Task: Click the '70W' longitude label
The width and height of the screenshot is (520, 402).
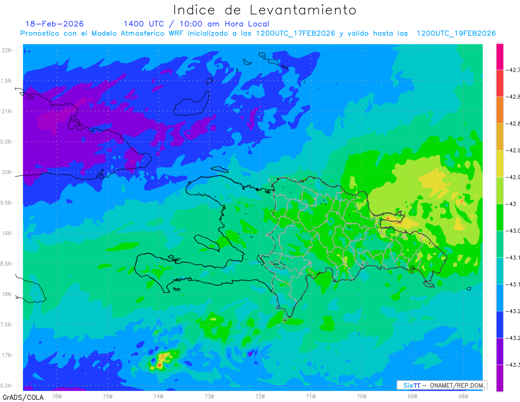Action: (x=362, y=396)
